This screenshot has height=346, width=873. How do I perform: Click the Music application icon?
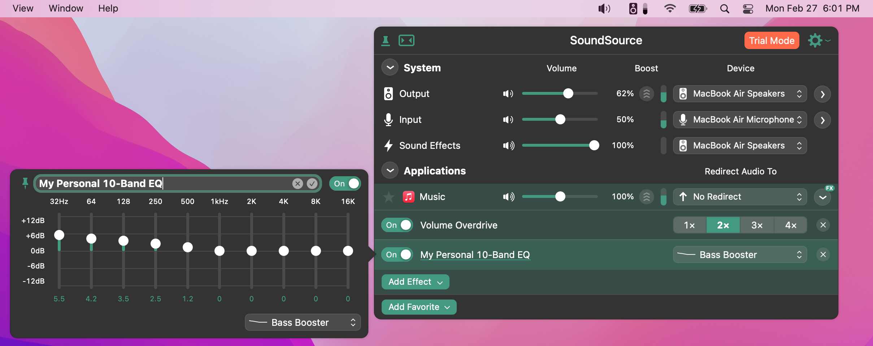click(x=408, y=197)
